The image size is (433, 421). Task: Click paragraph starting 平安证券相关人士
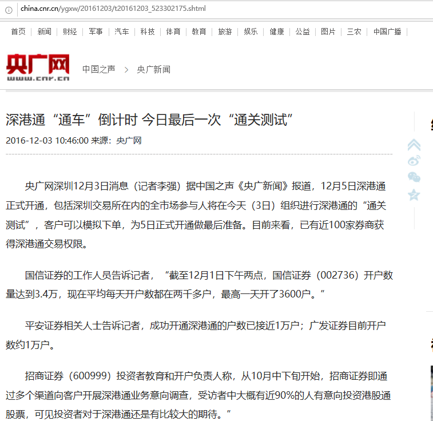[196, 335]
